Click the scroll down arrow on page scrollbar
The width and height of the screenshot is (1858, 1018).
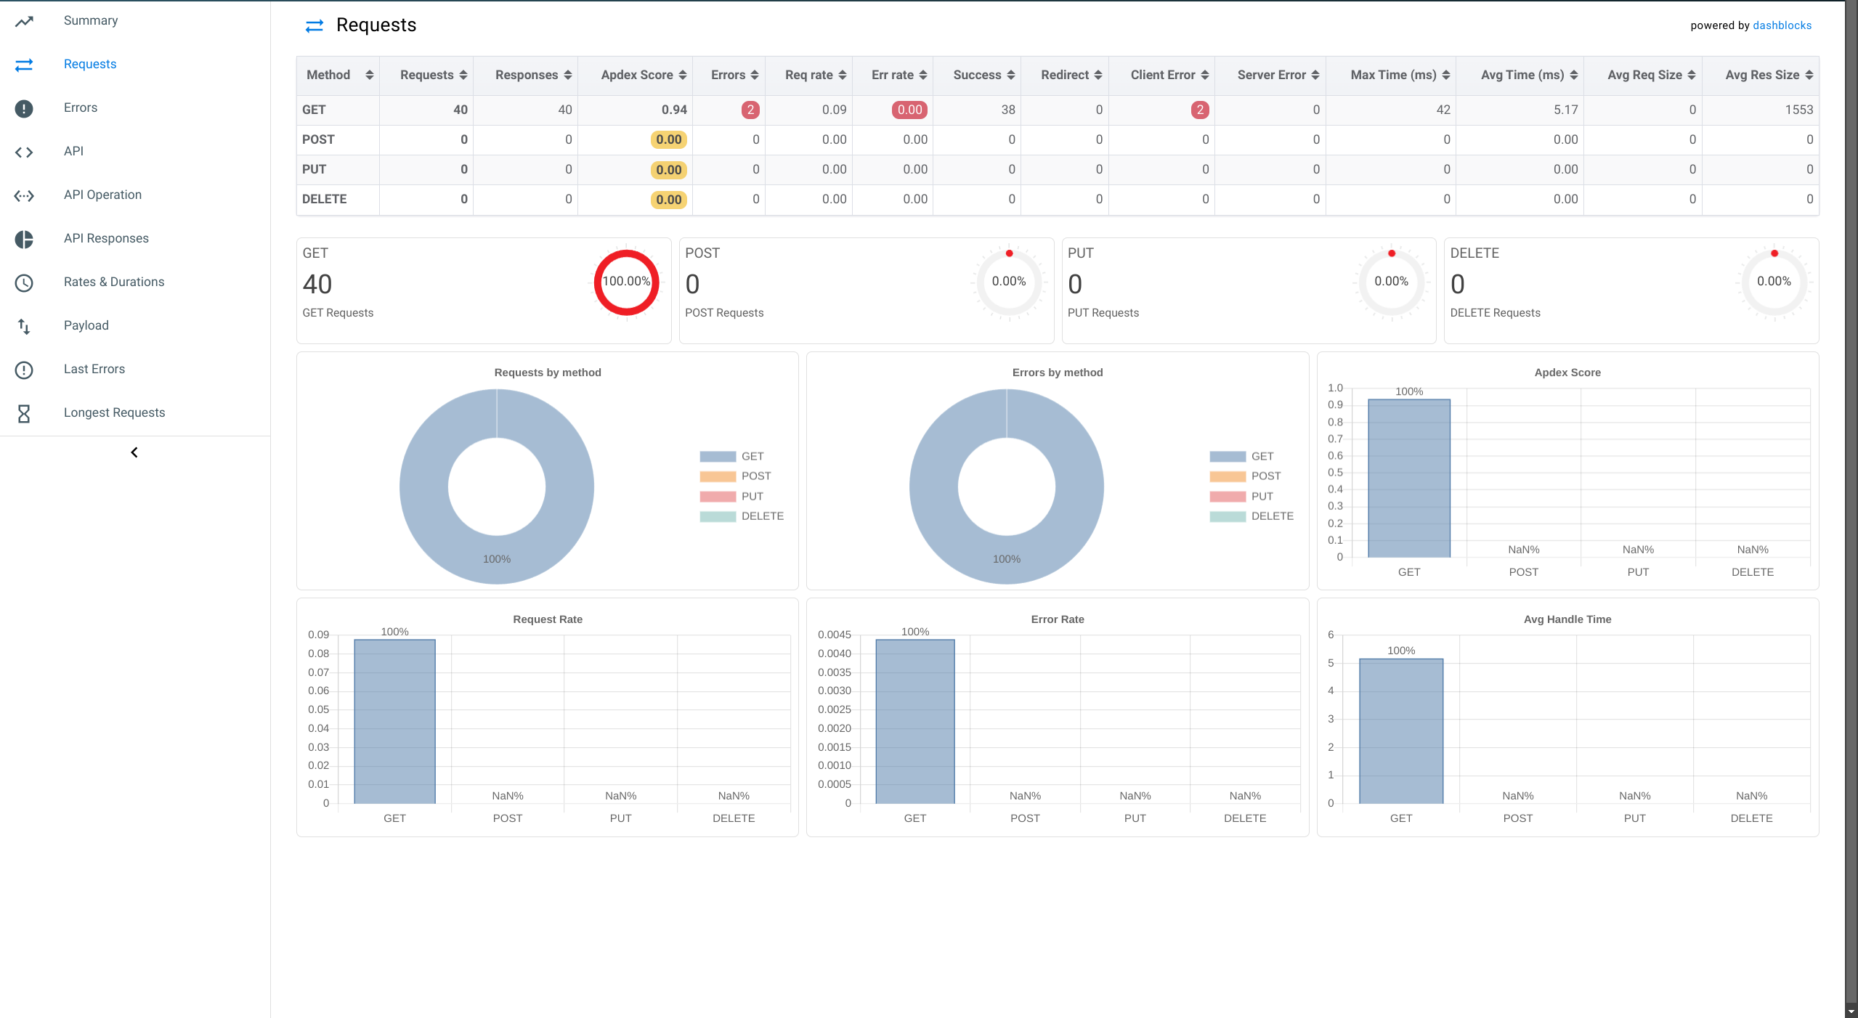pyautogui.click(x=1851, y=1011)
